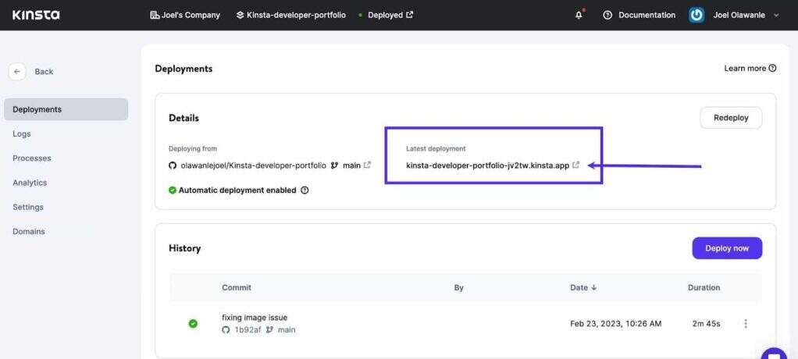This screenshot has height=359, width=798.
Task: Open the kinsta-developer-portfolio-jv2tw.kinsta.app link
Action: [x=487, y=165]
